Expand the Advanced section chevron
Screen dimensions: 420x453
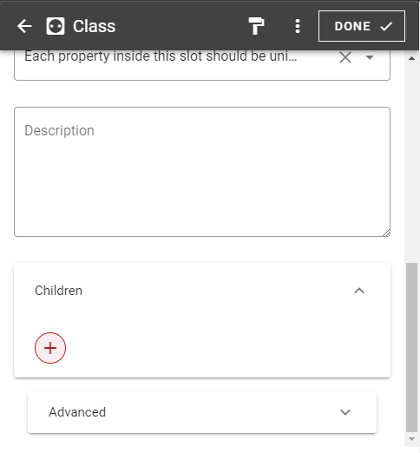345,412
